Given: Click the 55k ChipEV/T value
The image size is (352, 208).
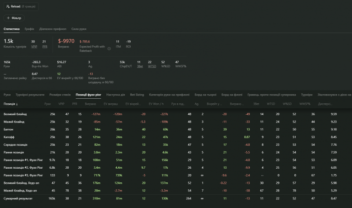Looking at the screenshot, I should (x=122, y=62).
